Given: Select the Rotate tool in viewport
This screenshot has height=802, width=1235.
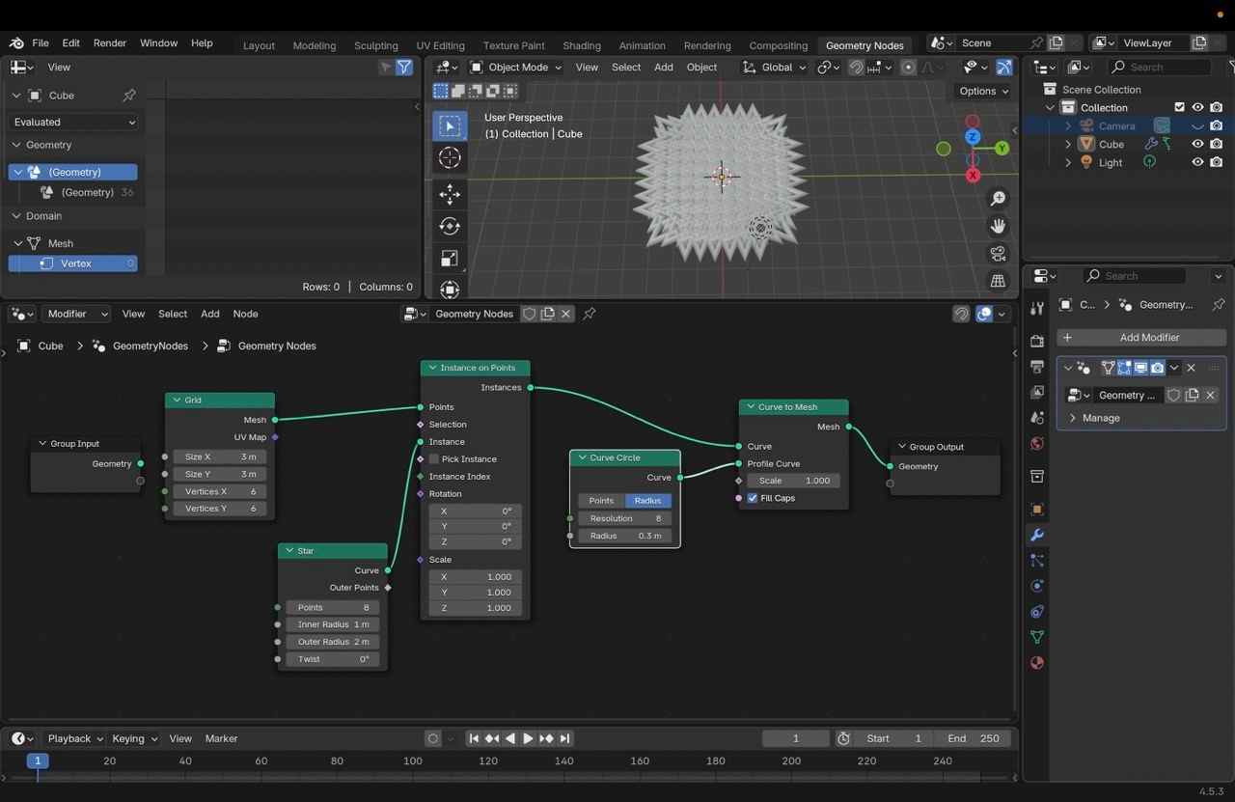Looking at the screenshot, I should click(x=450, y=226).
